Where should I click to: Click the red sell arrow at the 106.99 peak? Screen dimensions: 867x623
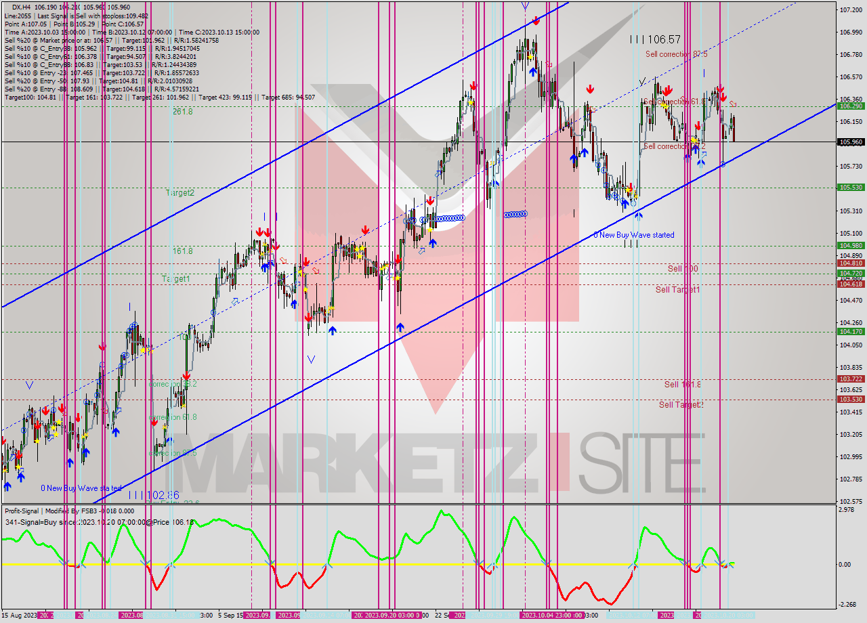tap(536, 22)
